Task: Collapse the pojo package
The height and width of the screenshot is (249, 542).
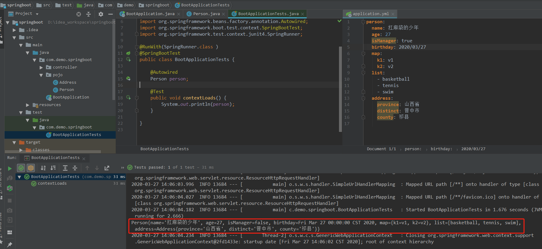Action: point(41,75)
